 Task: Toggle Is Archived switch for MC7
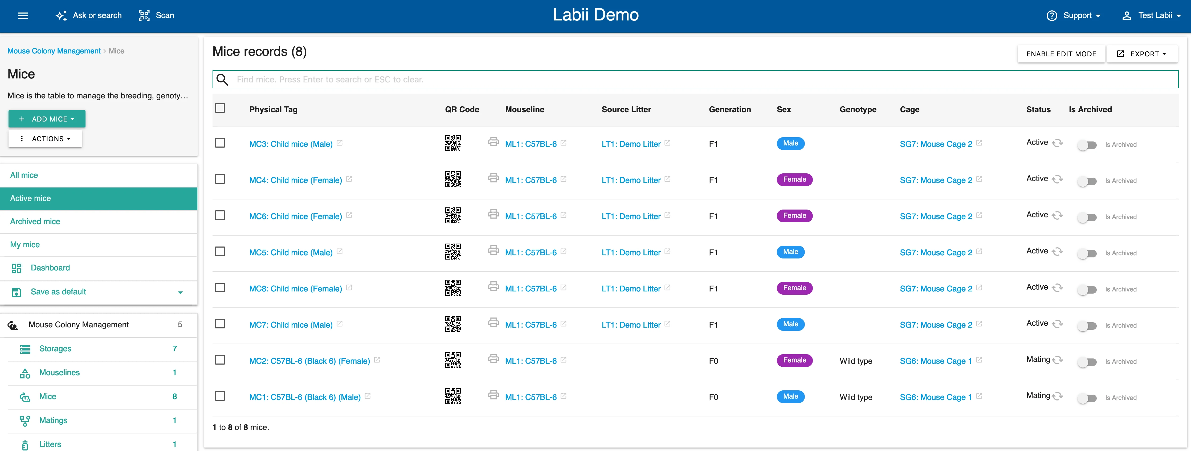[x=1087, y=326]
